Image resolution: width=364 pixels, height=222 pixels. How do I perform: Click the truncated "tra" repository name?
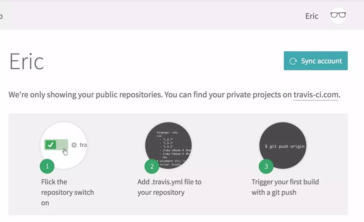[x=83, y=145]
